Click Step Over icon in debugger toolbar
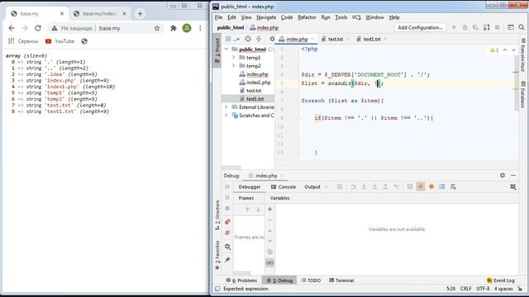The image size is (529, 297). (353, 187)
